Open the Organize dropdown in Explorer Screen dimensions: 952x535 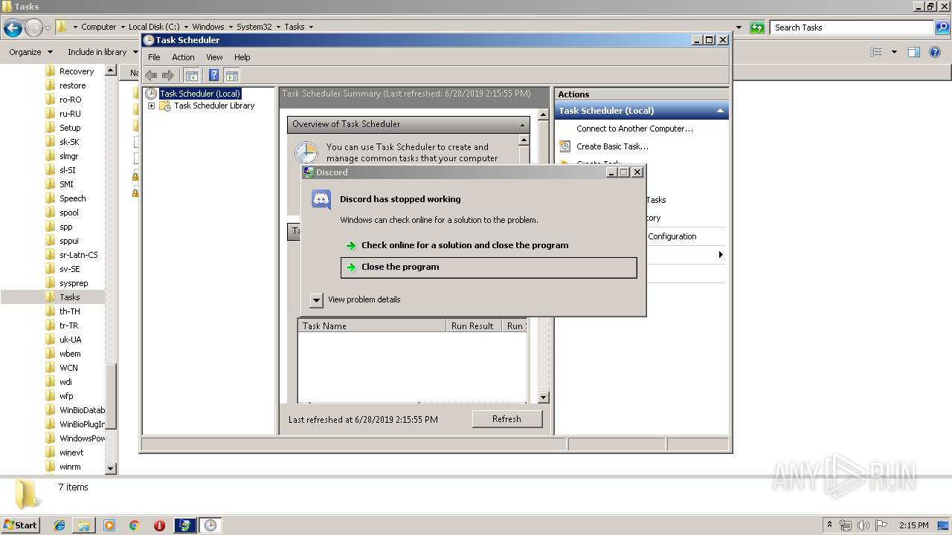click(30, 52)
